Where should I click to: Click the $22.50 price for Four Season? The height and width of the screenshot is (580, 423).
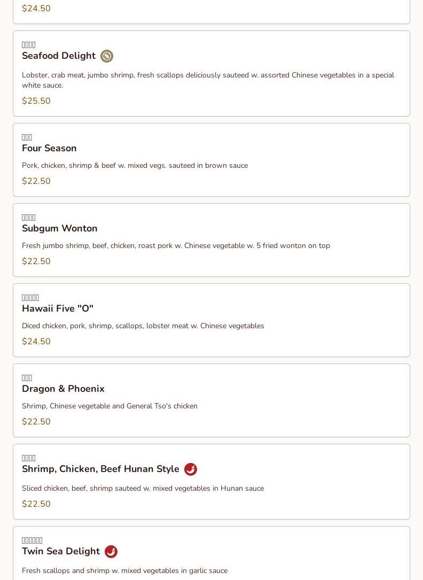point(36,181)
